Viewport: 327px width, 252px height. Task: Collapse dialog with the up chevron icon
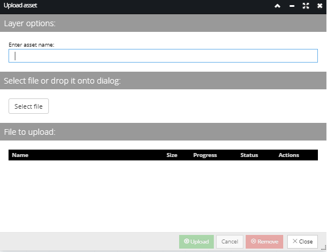[278, 6]
